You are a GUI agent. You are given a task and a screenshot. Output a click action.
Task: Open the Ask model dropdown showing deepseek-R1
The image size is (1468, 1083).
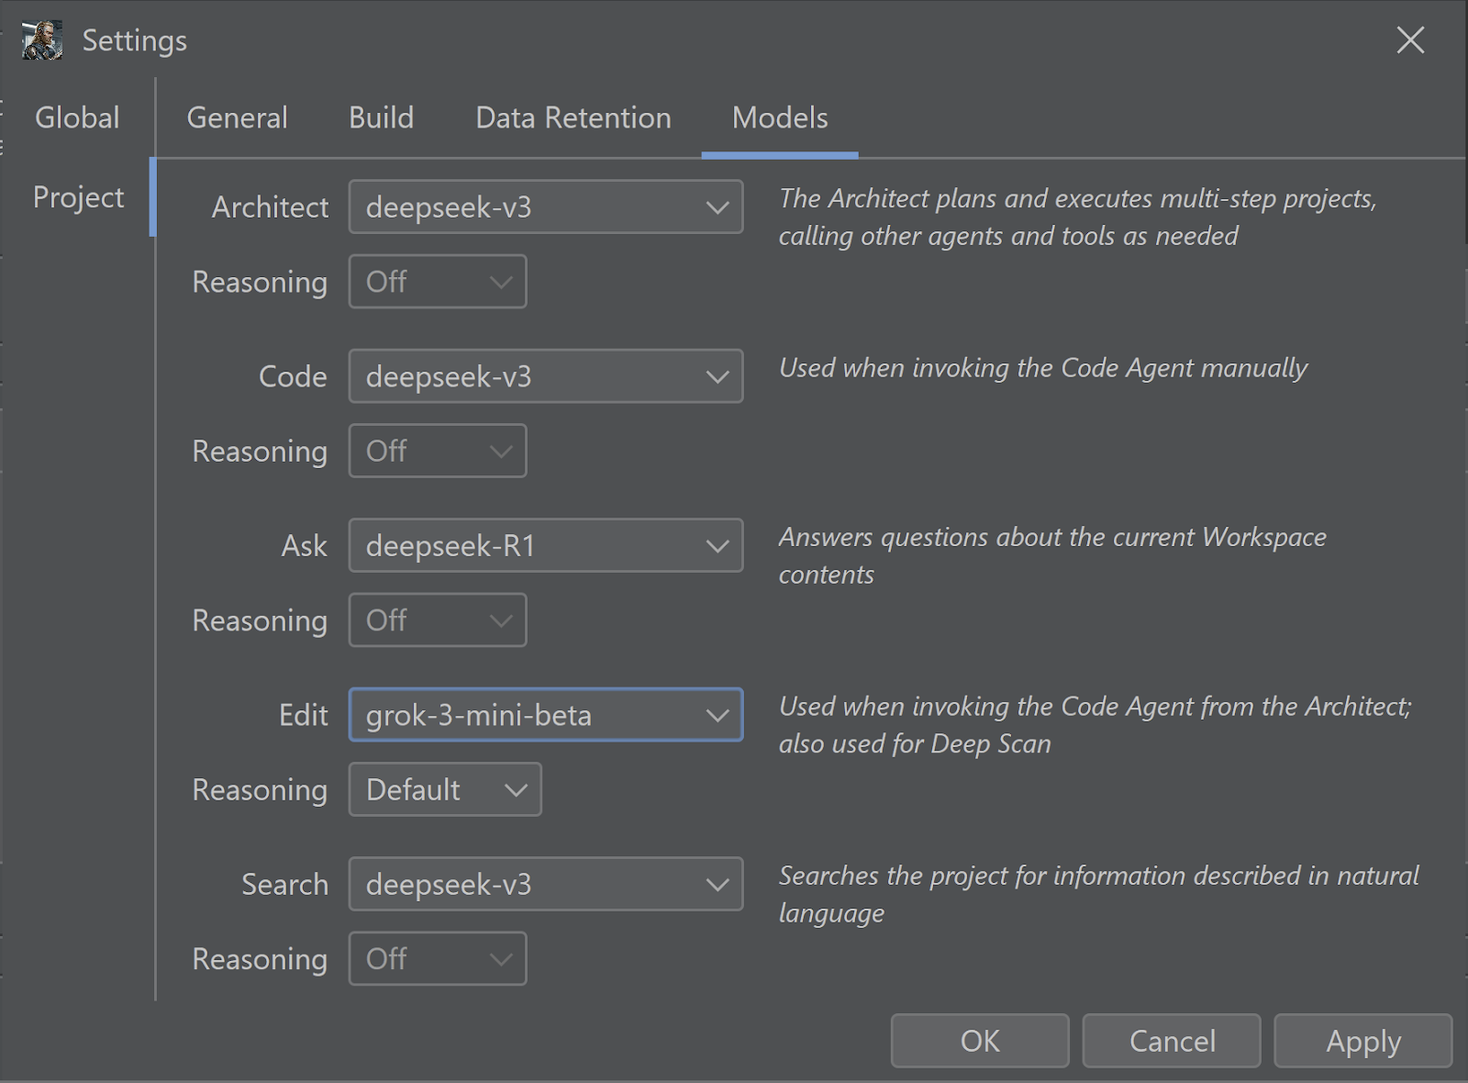click(x=545, y=546)
